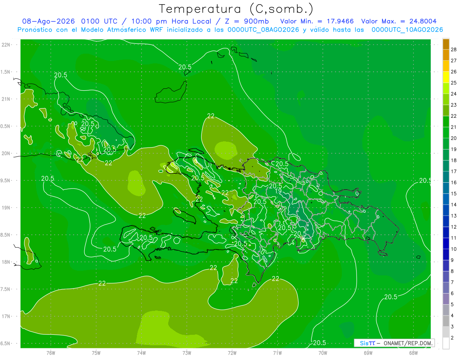Click the '18N' latitude axis label
Viewport: 464px width, 358px height.
point(7,262)
